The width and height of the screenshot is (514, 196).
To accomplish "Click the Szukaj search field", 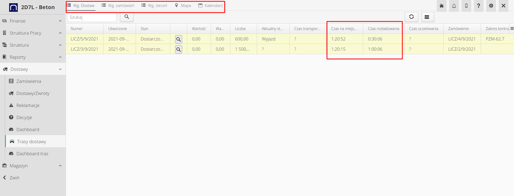I will 91,17.
